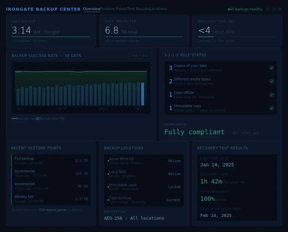
Task: Click the 'Immutable copy' status checkmark
Action: click(x=272, y=108)
